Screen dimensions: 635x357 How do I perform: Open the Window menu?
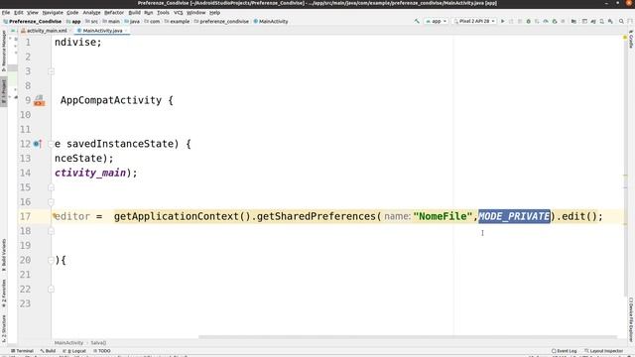coord(196,13)
